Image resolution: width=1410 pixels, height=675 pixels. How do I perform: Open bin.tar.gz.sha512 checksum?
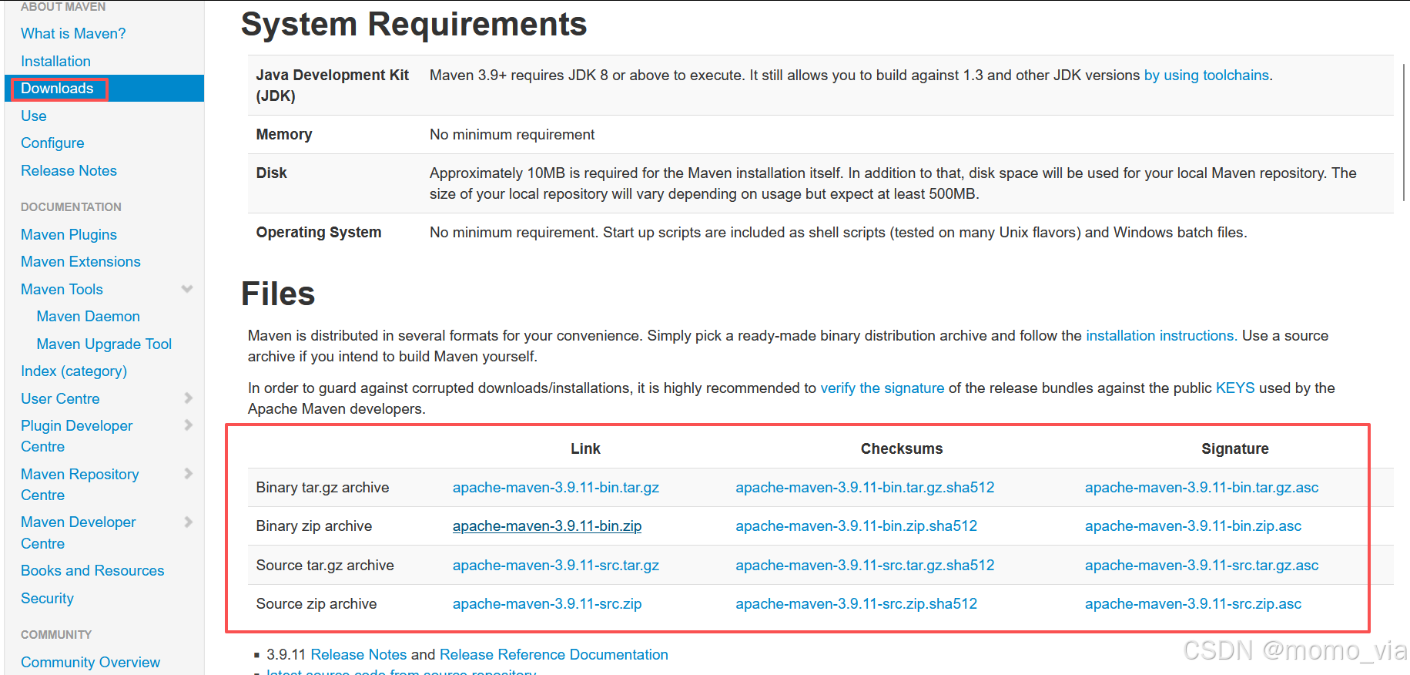(x=865, y=487)
